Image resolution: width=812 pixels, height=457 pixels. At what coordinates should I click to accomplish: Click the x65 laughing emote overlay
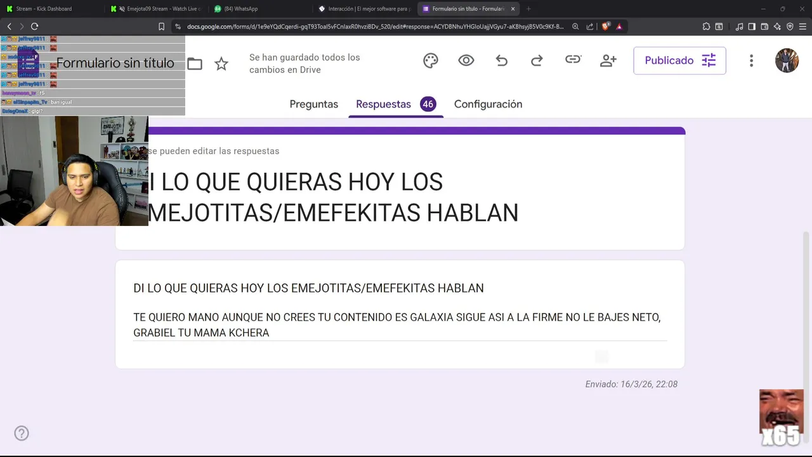(x=782, y=419)
